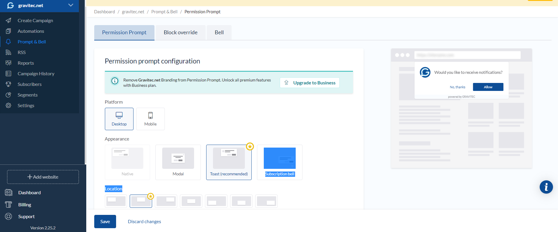Save the prompt configuration
558x232 pixels.
105,222
